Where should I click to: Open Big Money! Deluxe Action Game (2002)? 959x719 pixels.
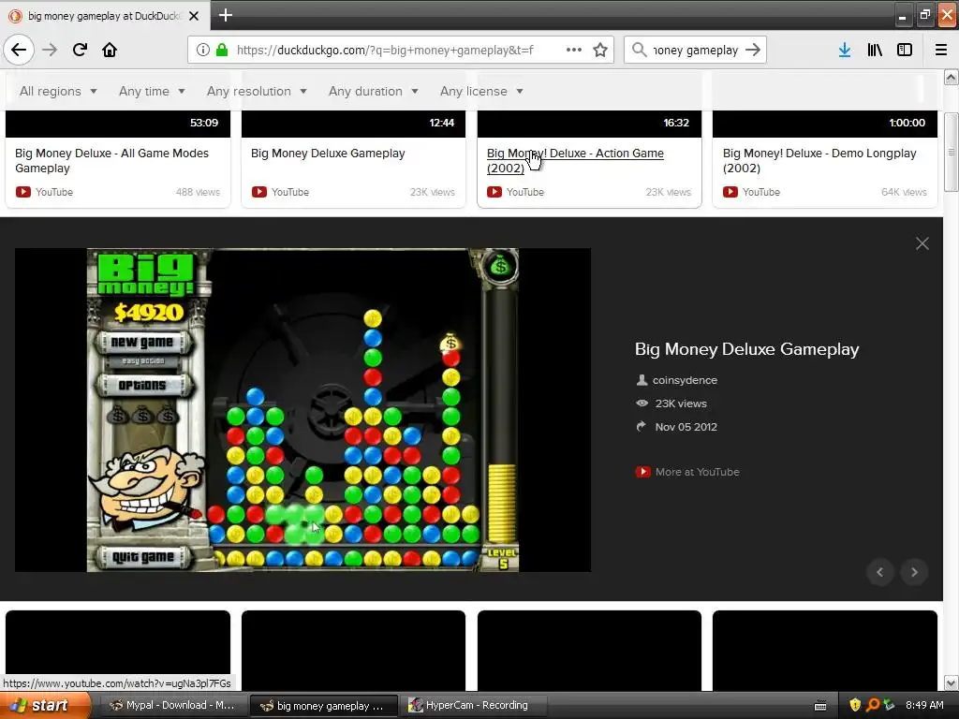pos(575,160)
